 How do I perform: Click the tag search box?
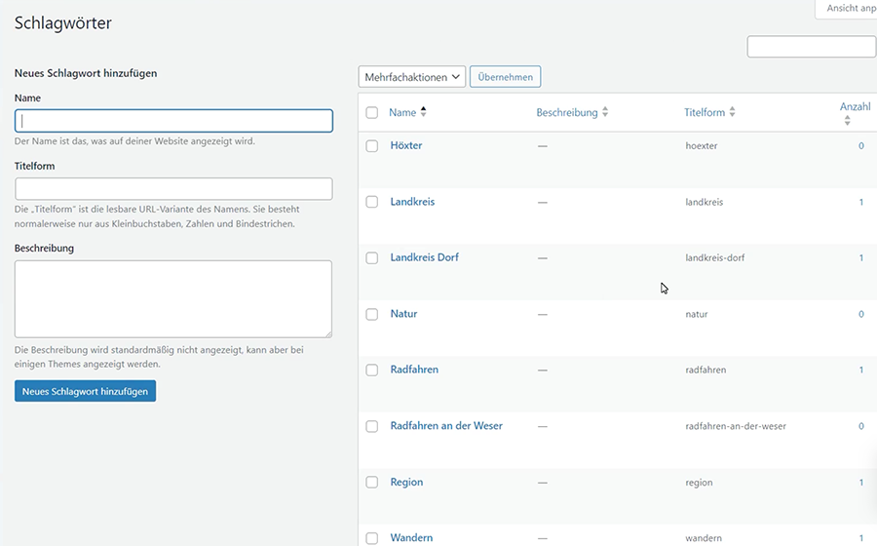(811, 47)
